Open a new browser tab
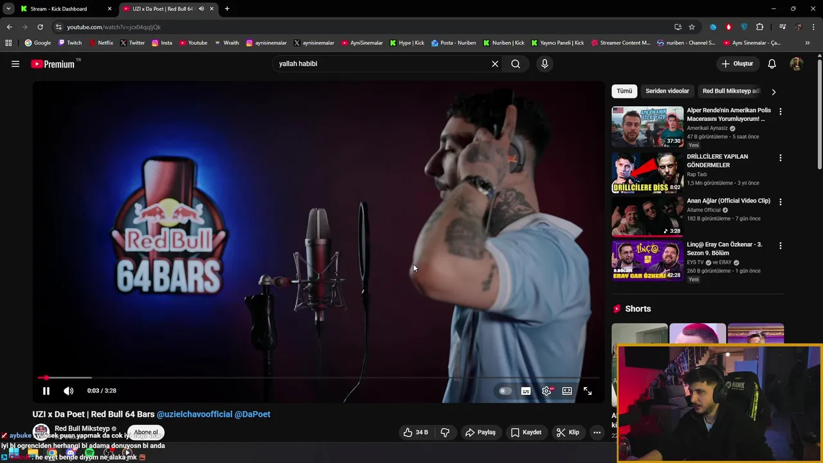 (227, 8)
